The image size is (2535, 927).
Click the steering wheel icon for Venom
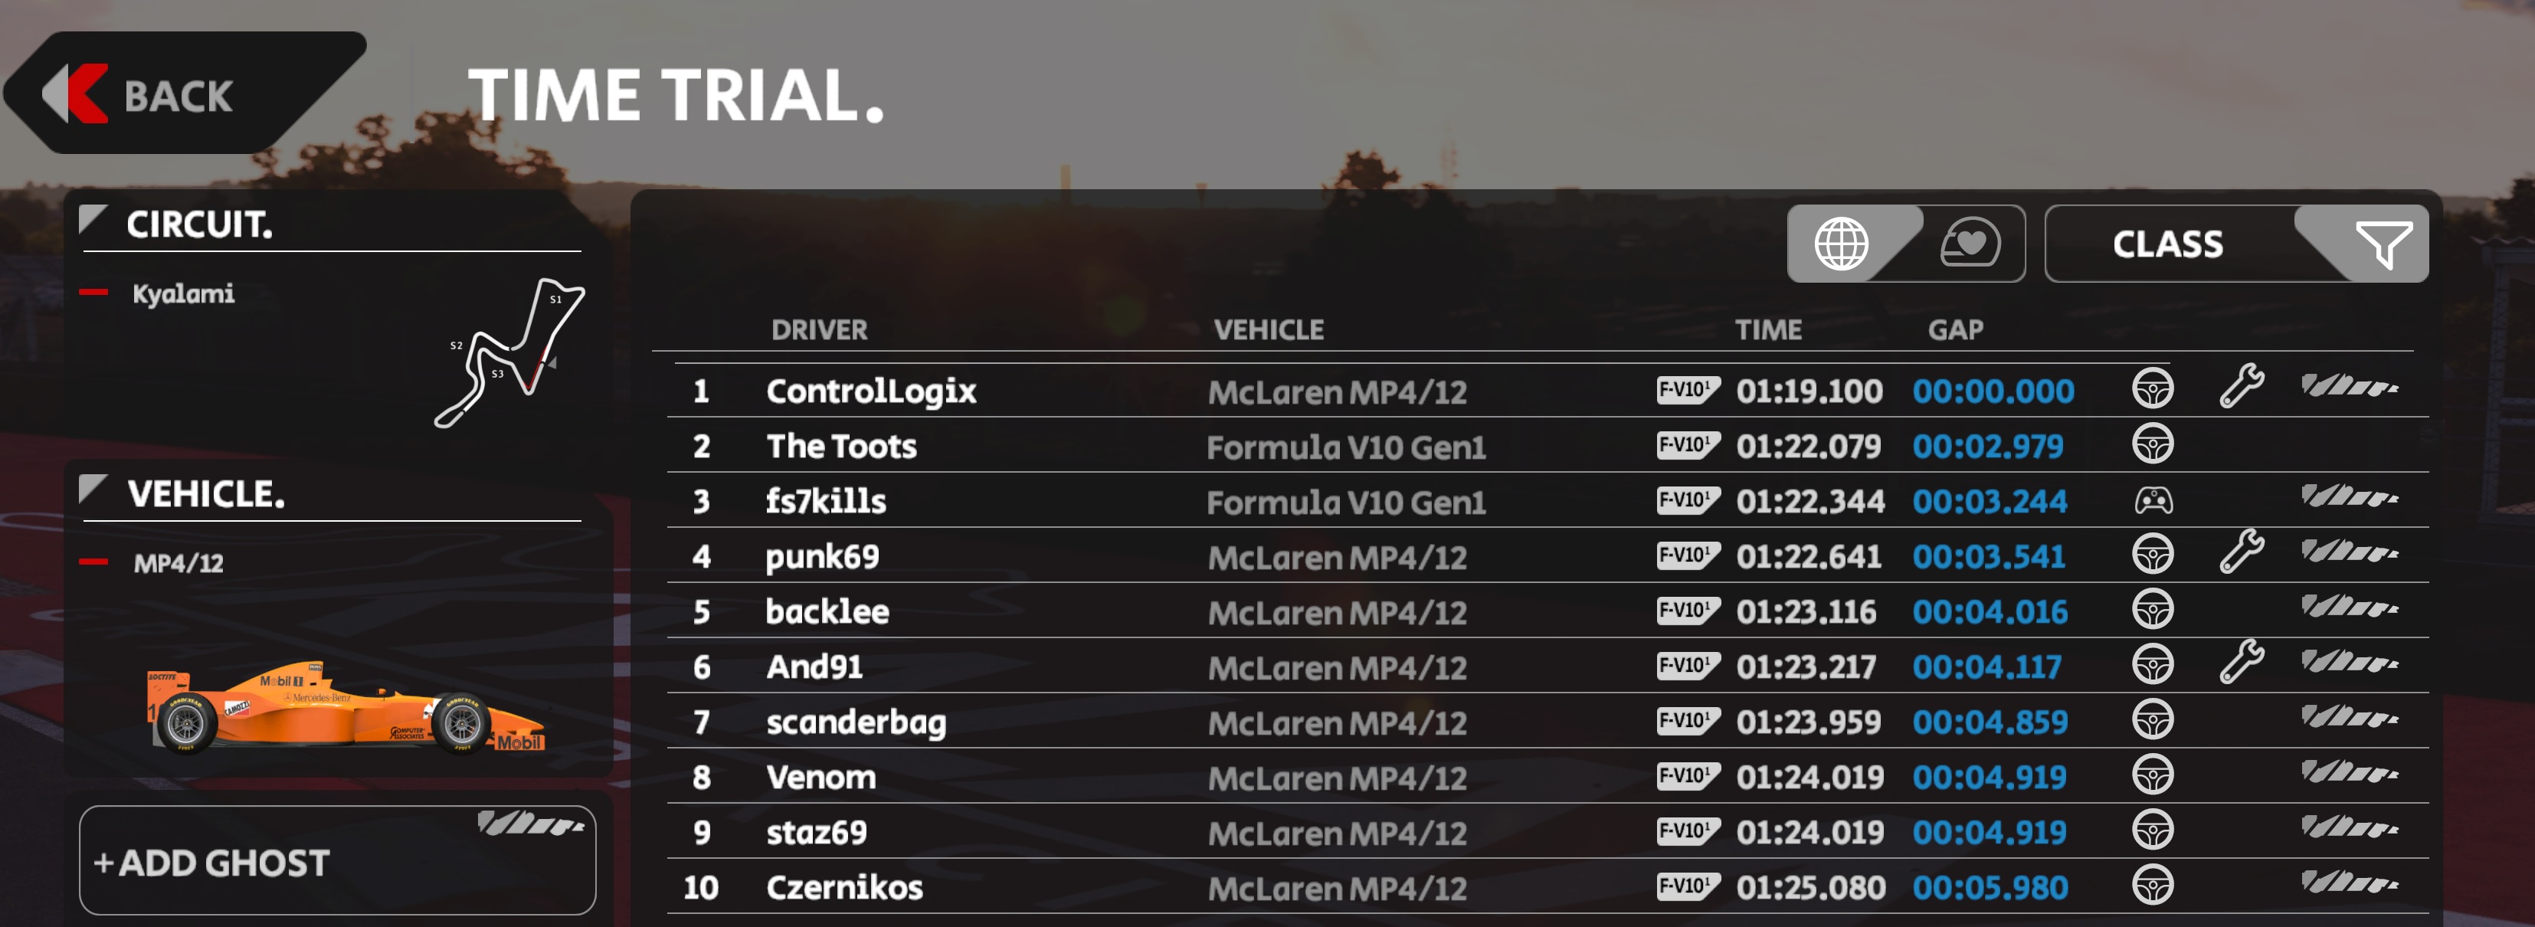pyautogui.click(x=2152, y=775)
